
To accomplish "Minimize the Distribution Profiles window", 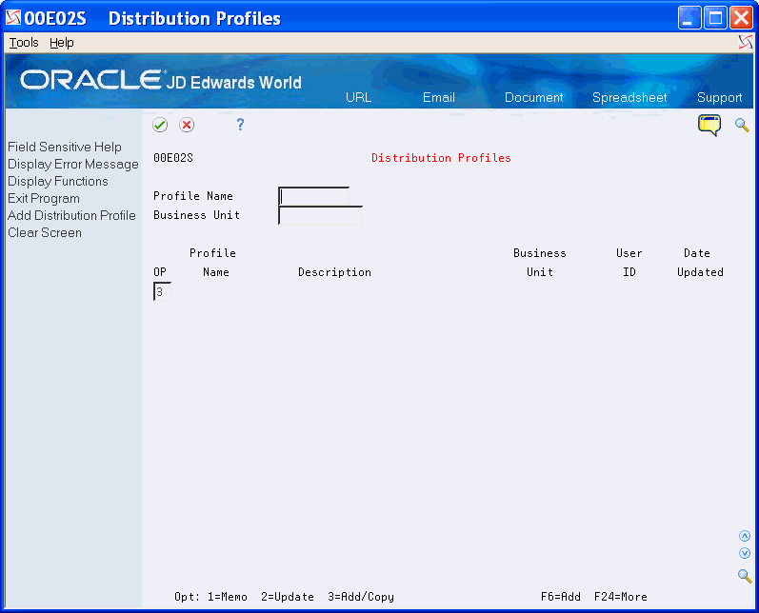I will 689,18.
